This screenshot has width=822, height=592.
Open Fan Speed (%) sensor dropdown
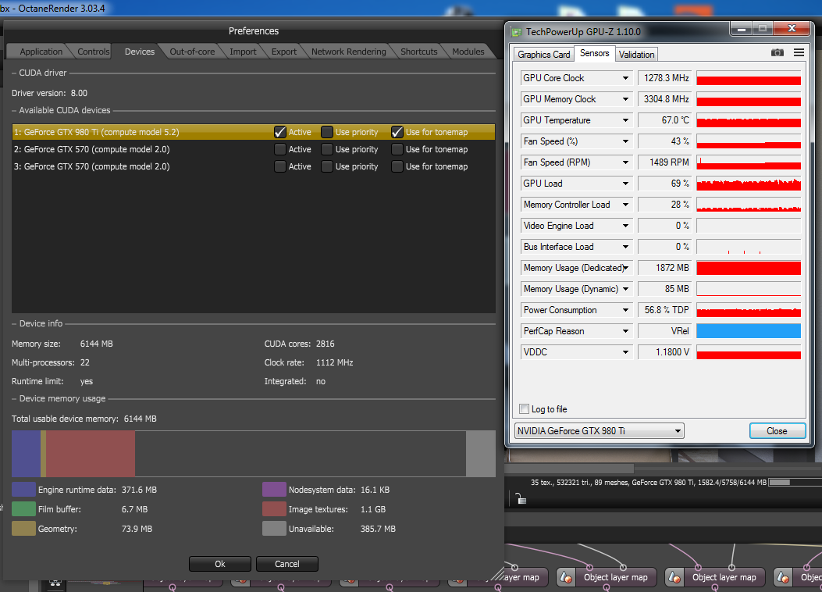click(625, 141)
